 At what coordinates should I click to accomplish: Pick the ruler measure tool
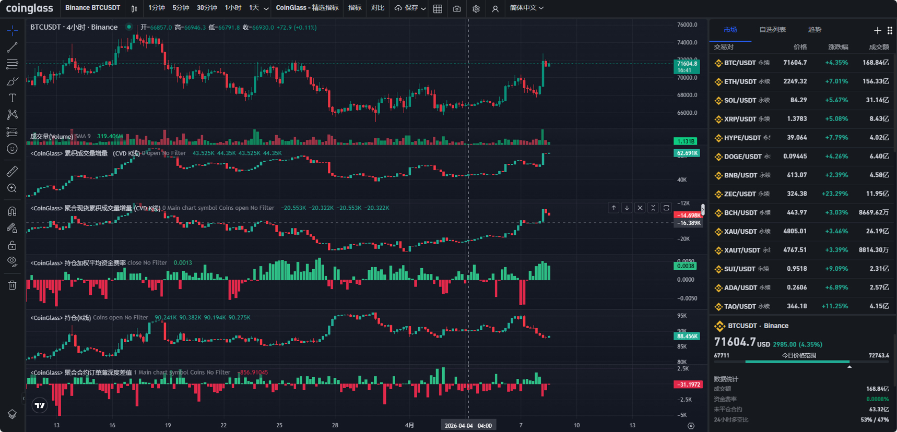12,171
